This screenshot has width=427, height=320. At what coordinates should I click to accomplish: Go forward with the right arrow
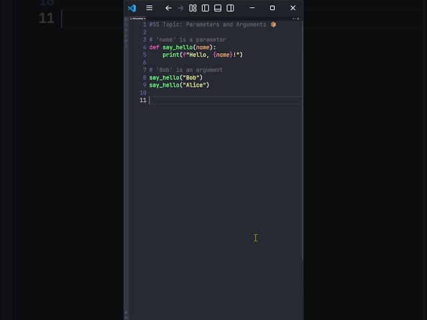pyautogui.click(x=181, y=8)
